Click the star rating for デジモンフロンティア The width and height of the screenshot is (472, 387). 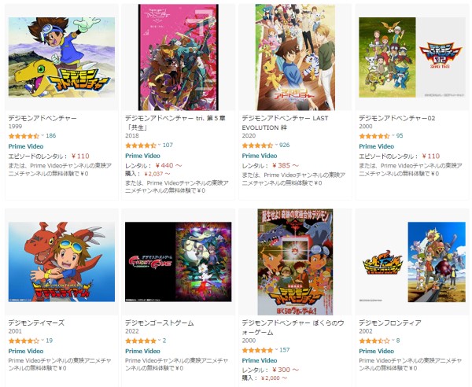[x=374, y=341]
